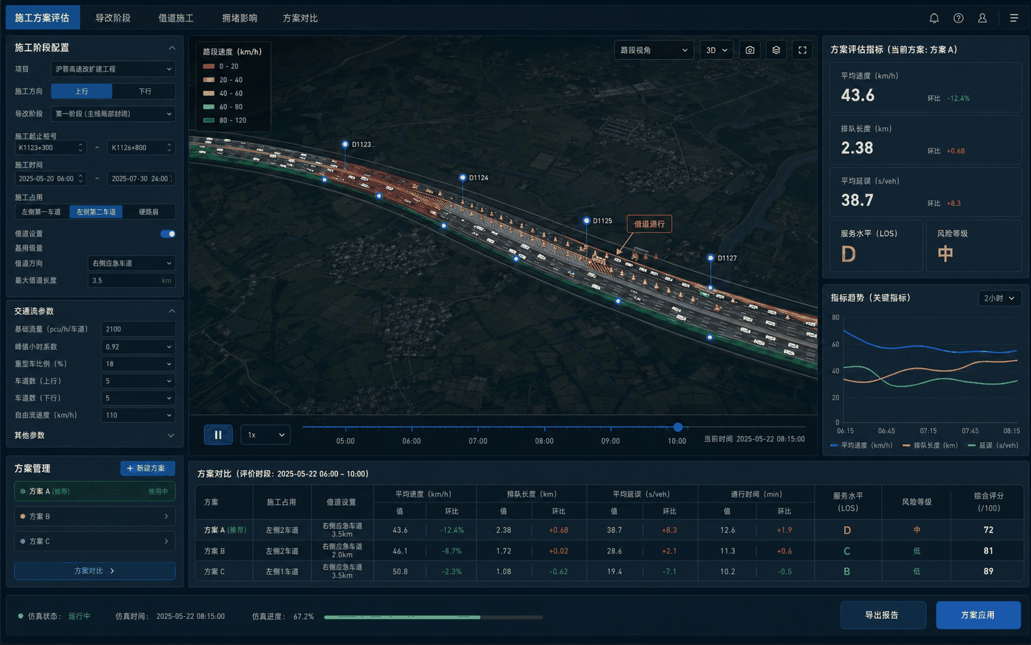
Task: Click the 基础流量 input field
Action: point(138,330)
